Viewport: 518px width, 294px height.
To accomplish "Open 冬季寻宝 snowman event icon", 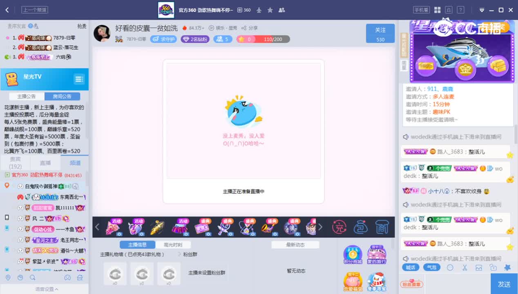I will pyautogui.click(x=377, y=282).
